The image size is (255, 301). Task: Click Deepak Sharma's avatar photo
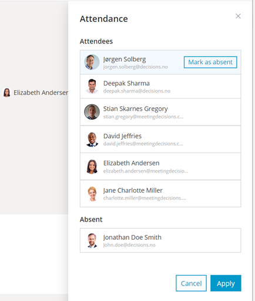[x=92, y=86]
